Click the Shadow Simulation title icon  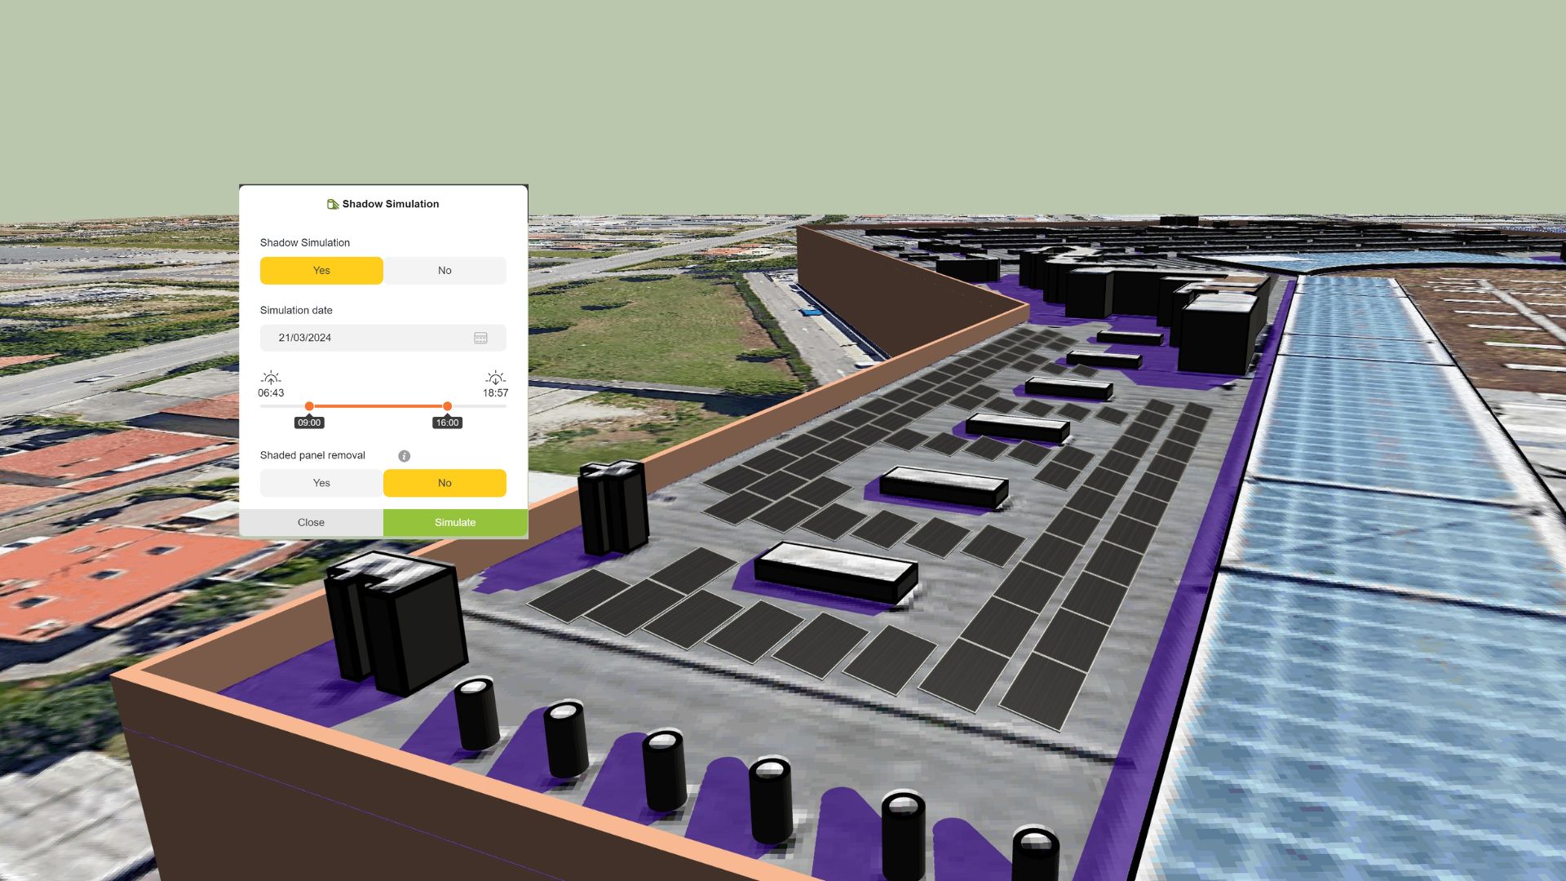point(333,204)
